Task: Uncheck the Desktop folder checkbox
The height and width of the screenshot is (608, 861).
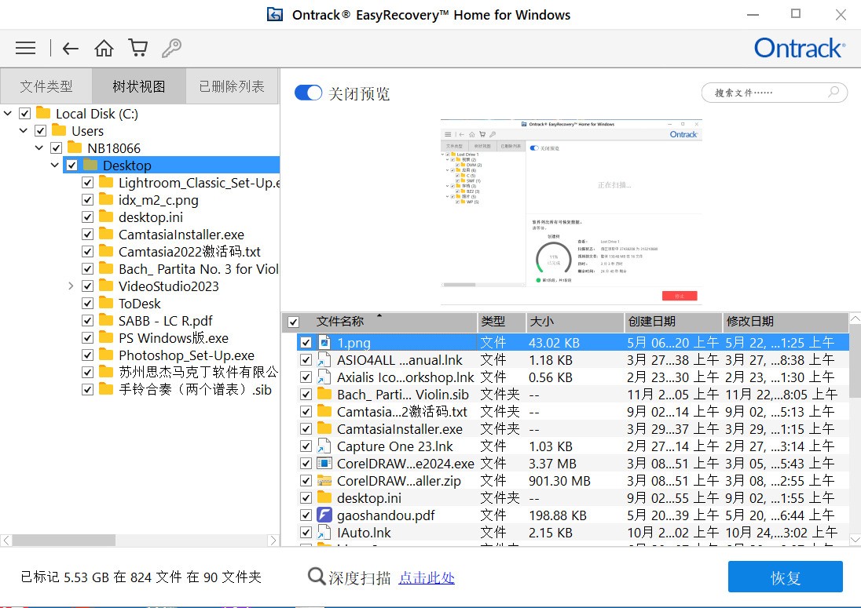Action: [x=71, y=165]
